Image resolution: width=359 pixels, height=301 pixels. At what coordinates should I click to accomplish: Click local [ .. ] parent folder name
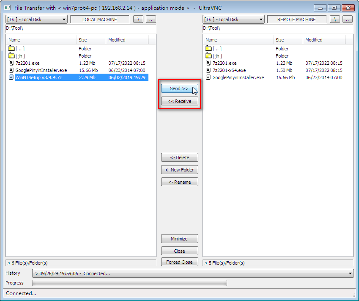tap(20, 49)
